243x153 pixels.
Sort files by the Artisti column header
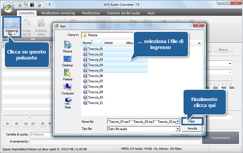point(113,43)
